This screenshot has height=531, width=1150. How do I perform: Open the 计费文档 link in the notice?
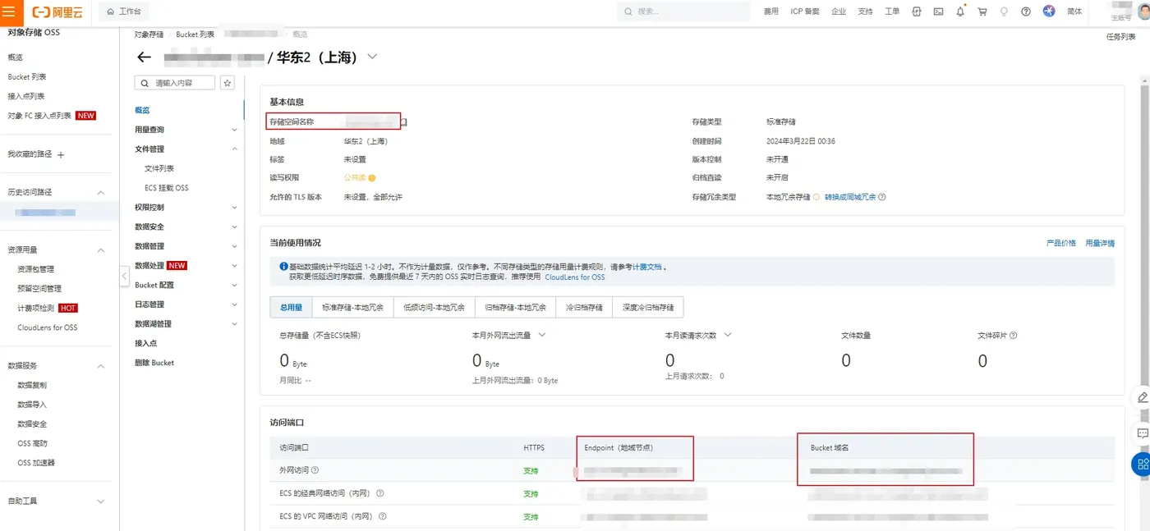[x=647, y=268]
